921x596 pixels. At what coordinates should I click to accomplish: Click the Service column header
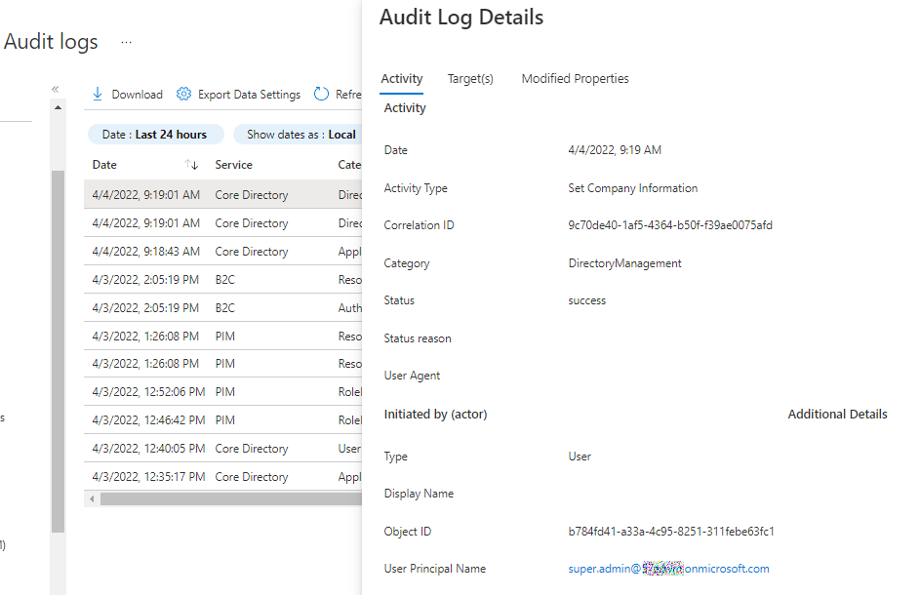pos(234,165)
